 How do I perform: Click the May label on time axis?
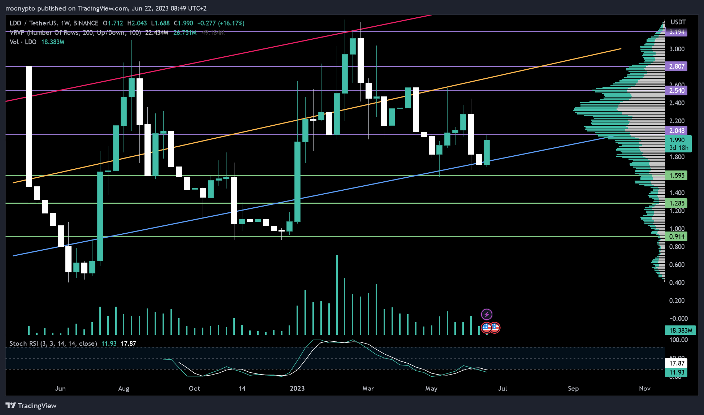click(431, 389)
